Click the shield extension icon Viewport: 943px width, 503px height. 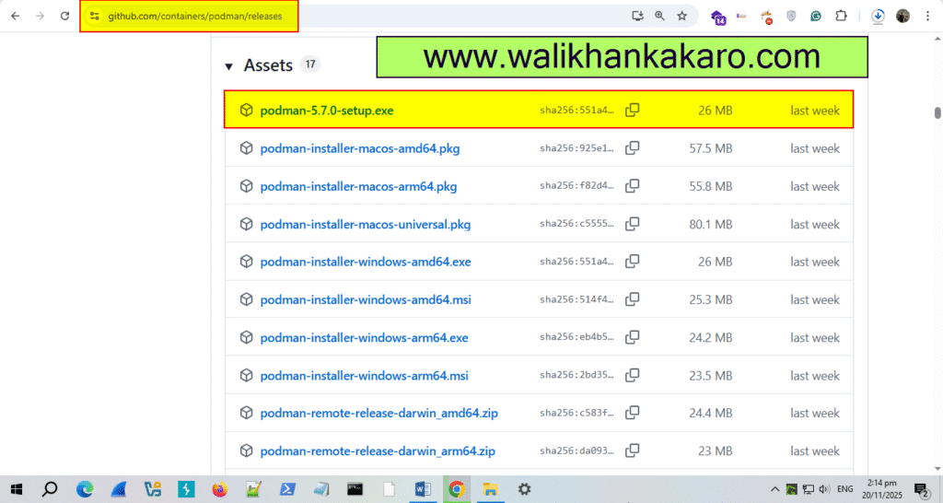coord(791,17)
